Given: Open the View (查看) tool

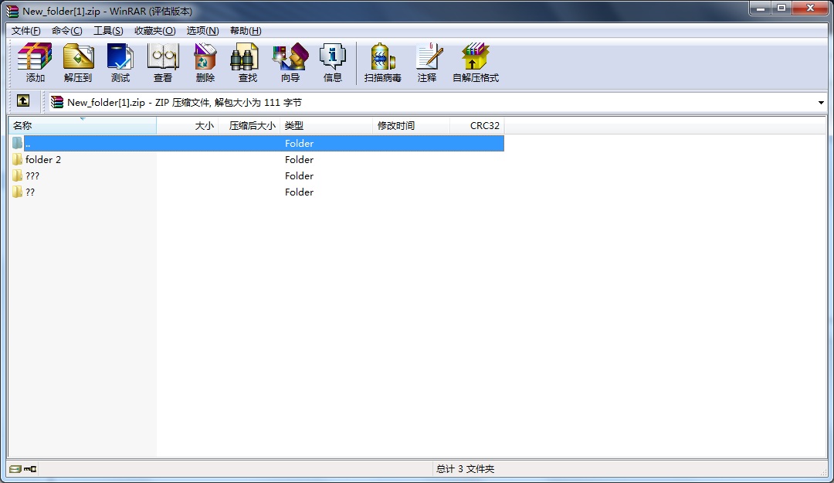Looking at the screenshot, I should tap(163, 63).
